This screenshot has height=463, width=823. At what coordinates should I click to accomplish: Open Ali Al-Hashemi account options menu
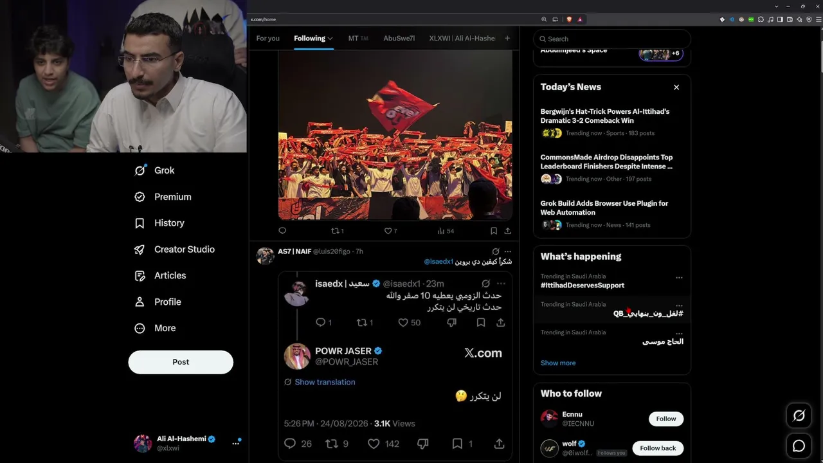click(x=236, y=443)
